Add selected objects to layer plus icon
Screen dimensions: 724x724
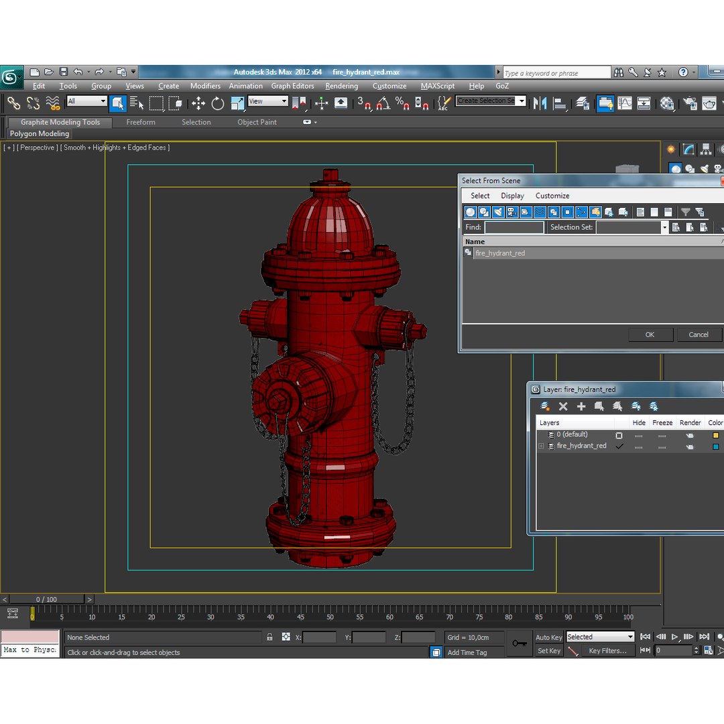(581, 406)
